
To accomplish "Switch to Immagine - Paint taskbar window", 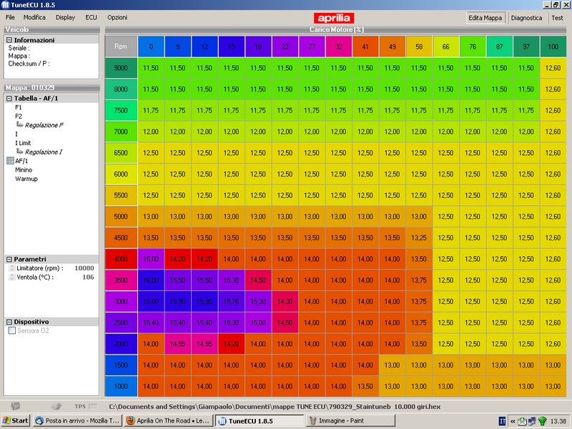I will 350,420.
